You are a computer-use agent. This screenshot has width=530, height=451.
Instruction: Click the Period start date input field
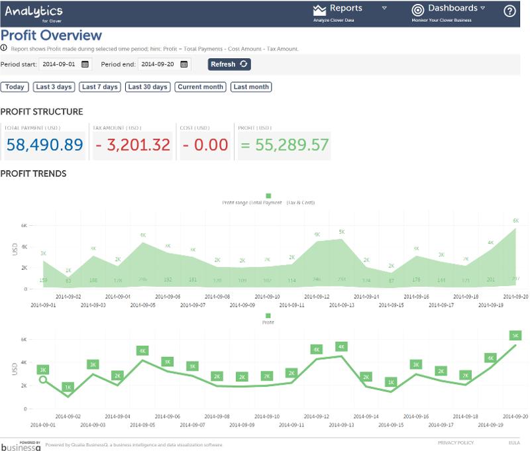[x=58, y=64]
